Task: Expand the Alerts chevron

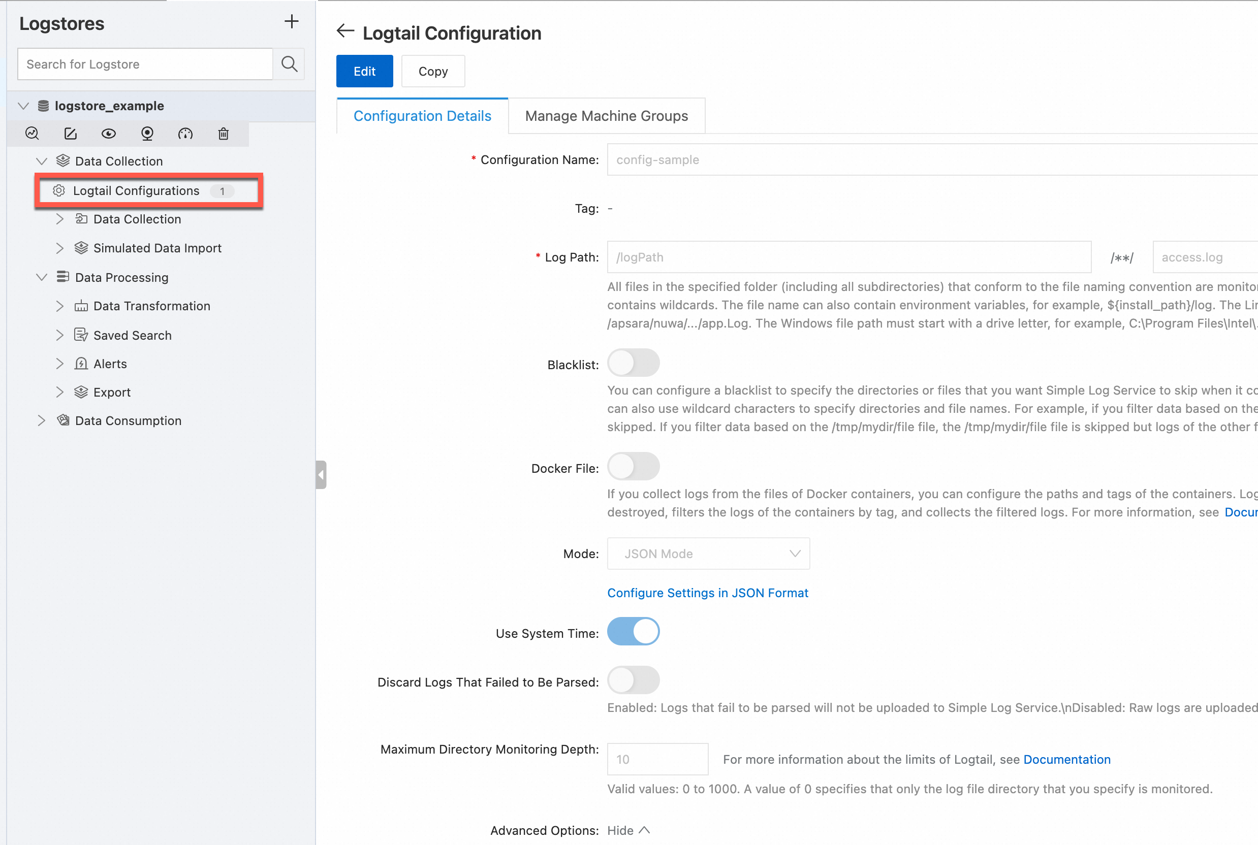Action: coord(60,364)
